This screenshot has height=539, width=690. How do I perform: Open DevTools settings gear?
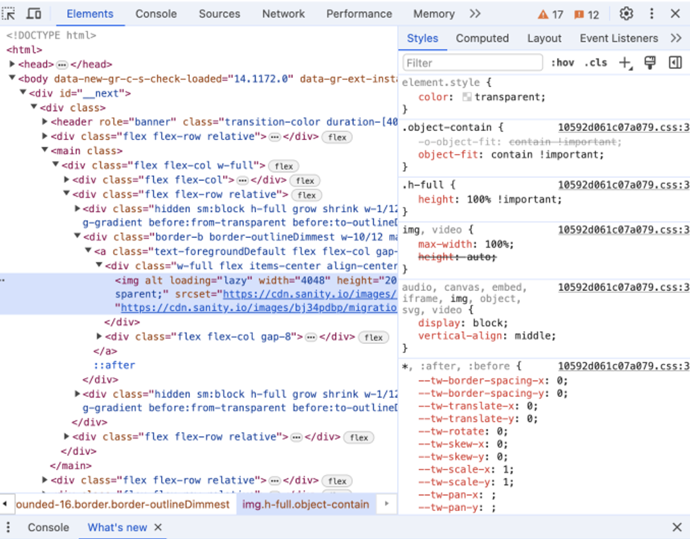[x=626, y=13]
